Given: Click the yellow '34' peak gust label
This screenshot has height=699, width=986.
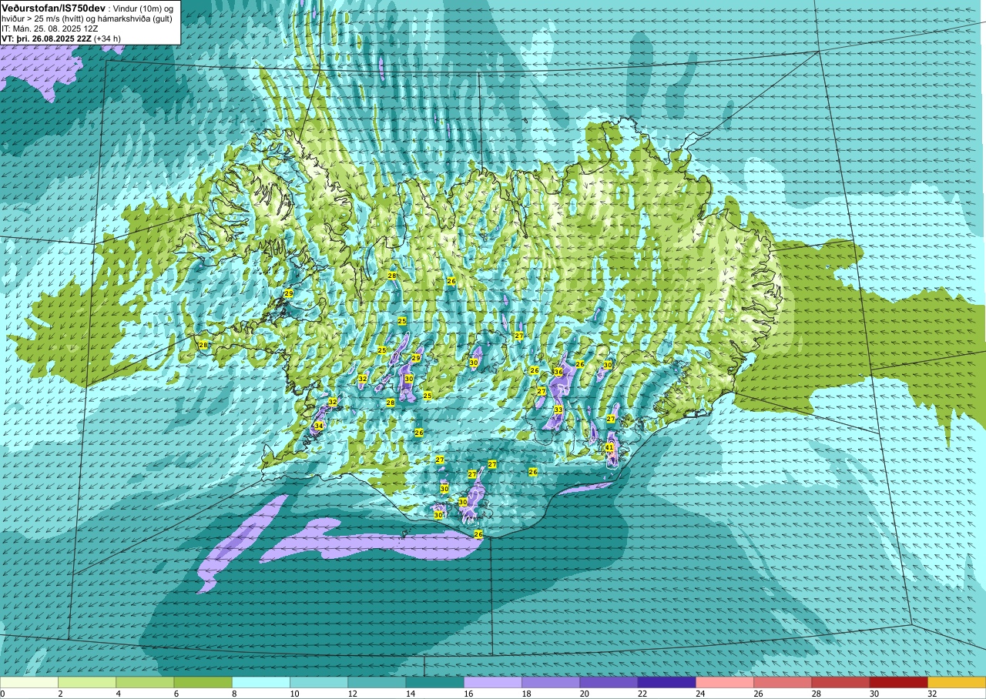Looking at the screenshot, I should click(x=319, y=426).
